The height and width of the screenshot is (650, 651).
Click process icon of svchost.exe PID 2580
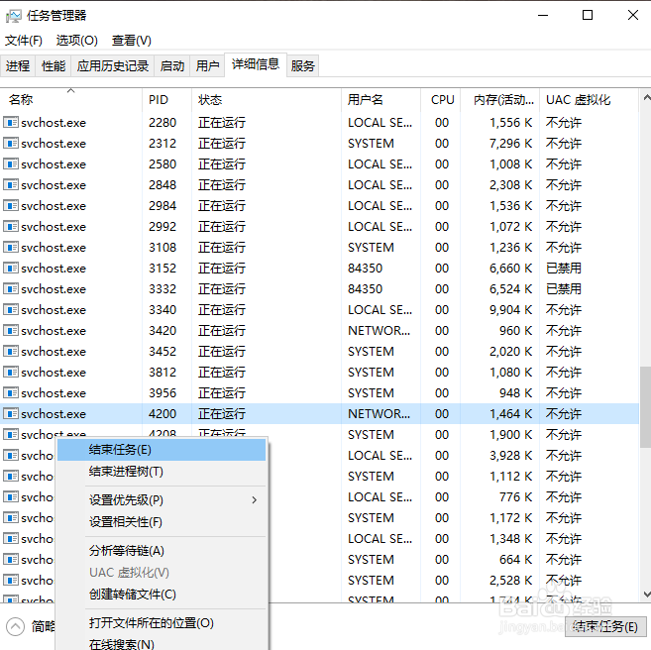11,163
